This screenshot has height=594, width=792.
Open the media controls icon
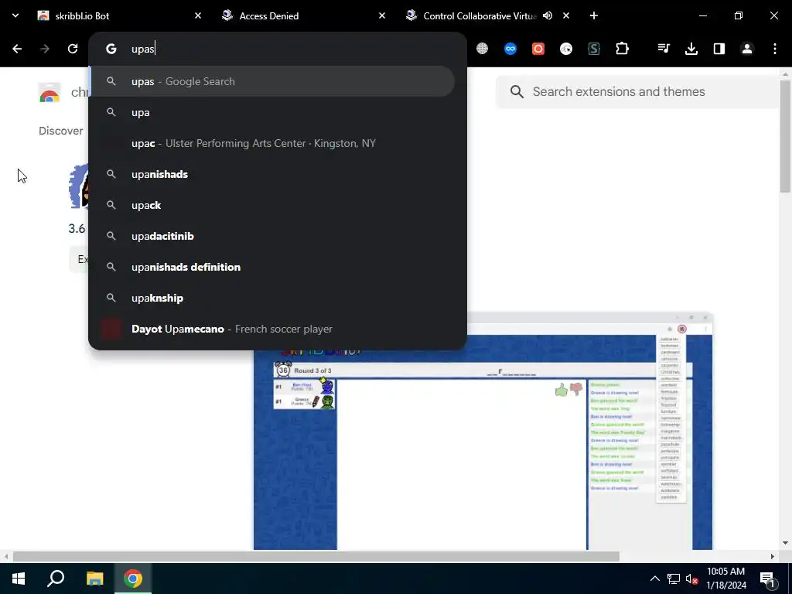664,49
